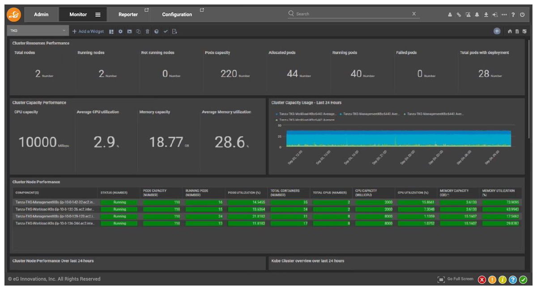
Task: Click the round blue plus button
Action: tap(497, 31)
